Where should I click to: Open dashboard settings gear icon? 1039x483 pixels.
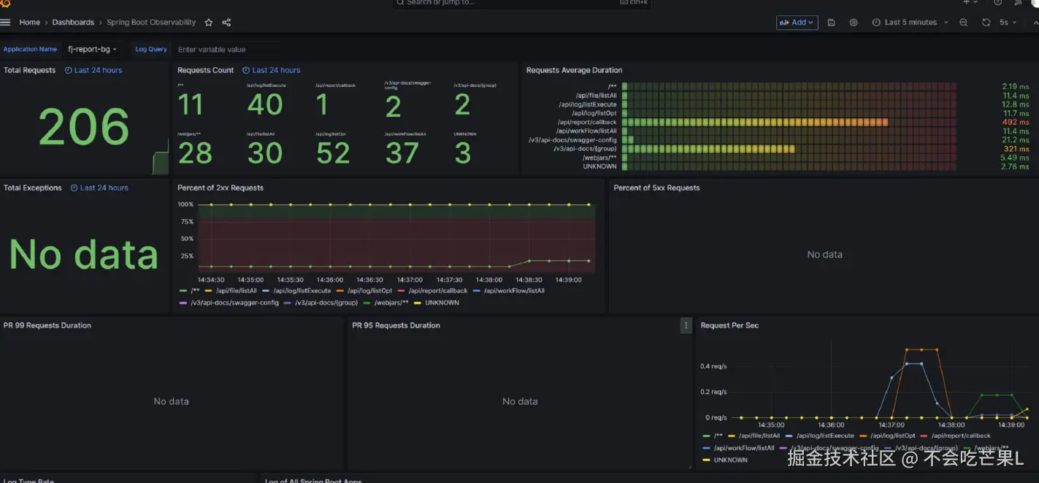click(854, 23)
